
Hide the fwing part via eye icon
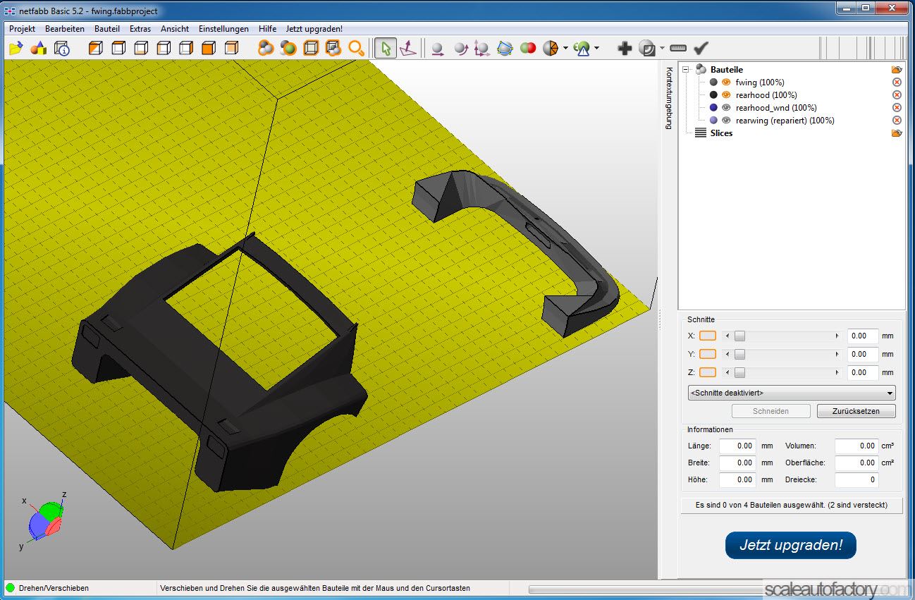click(x=726, y=82)
